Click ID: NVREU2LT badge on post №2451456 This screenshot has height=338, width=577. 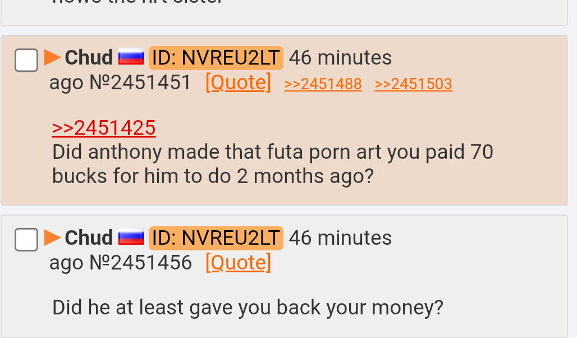[x=216, y=238]
